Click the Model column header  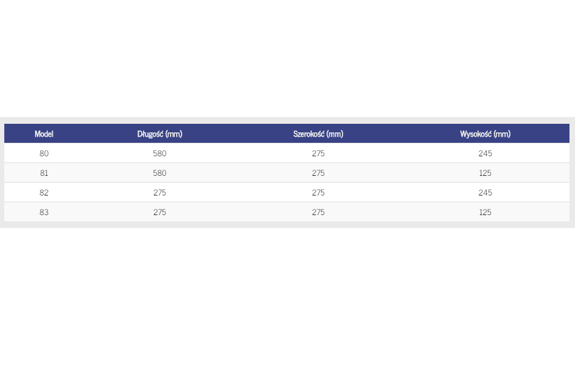(44, 134)
